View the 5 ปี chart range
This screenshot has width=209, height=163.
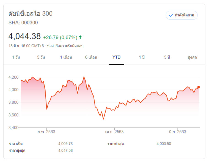click(x=167, y=57)
